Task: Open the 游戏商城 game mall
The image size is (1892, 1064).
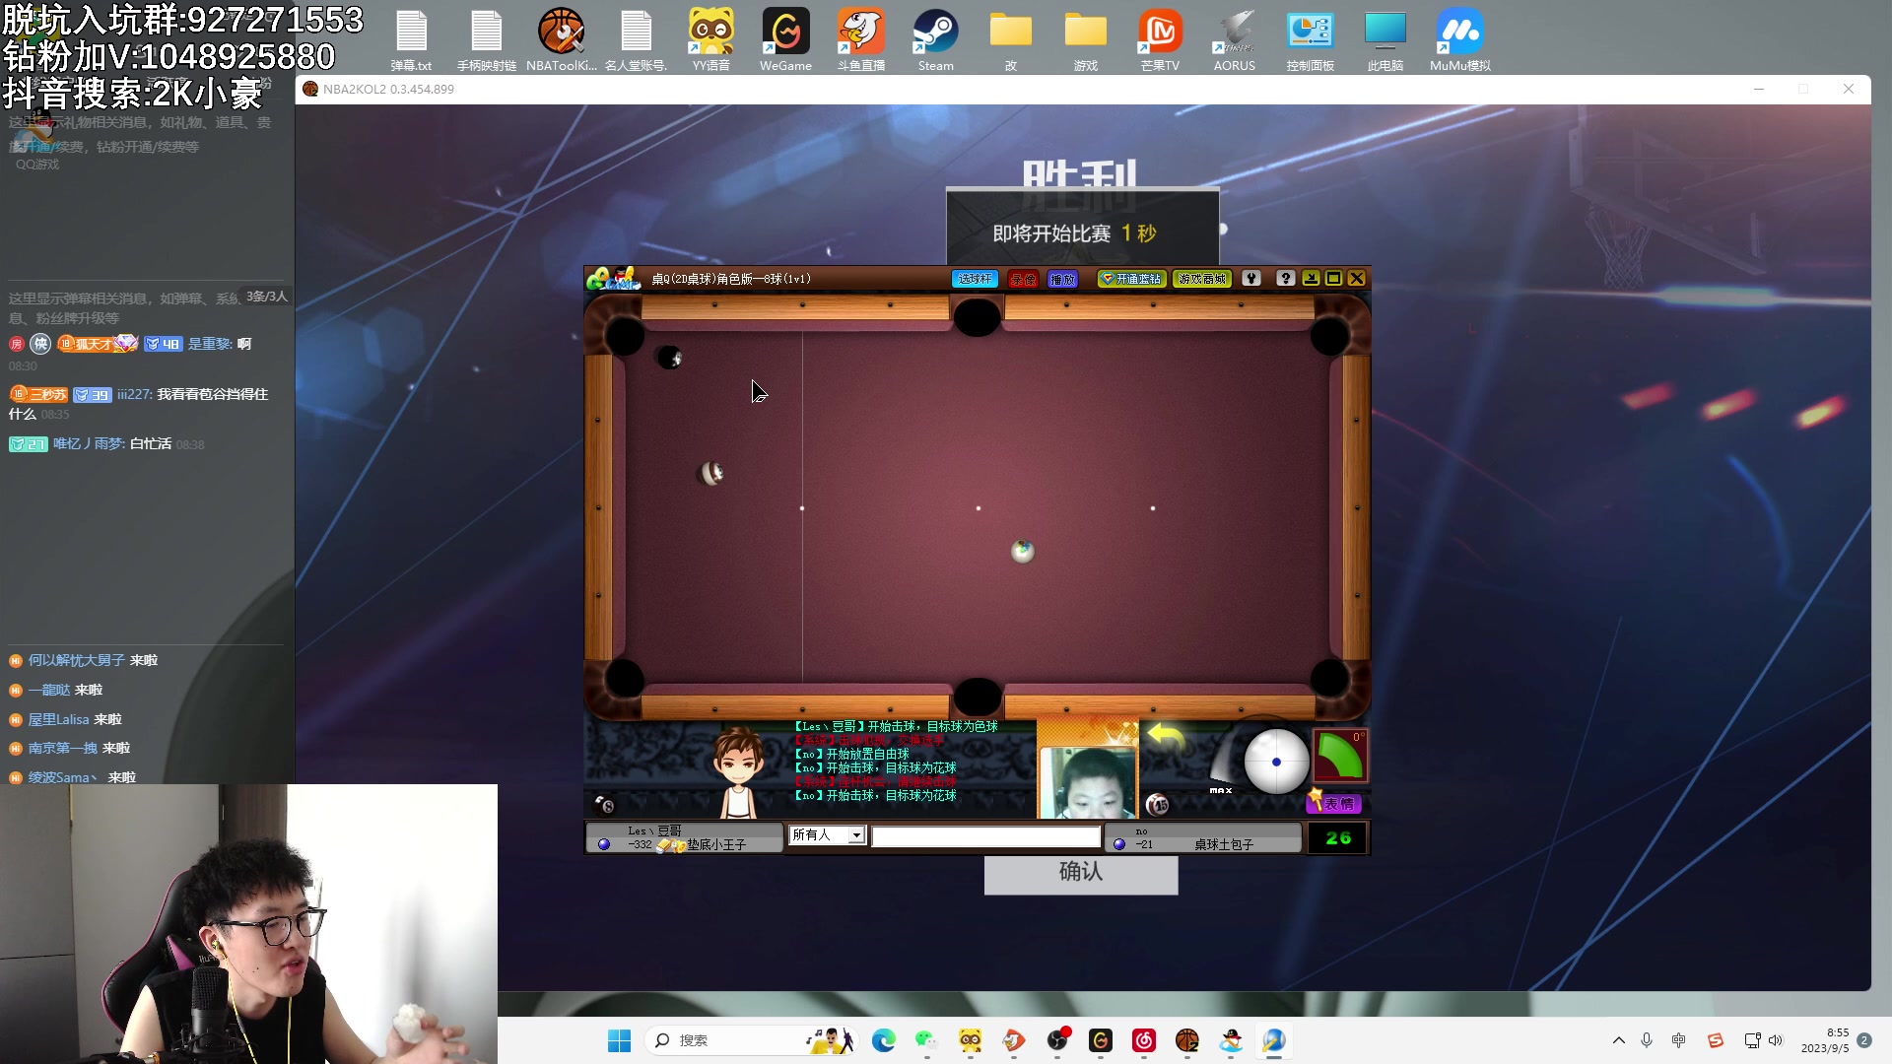Action: point(1202,279)
